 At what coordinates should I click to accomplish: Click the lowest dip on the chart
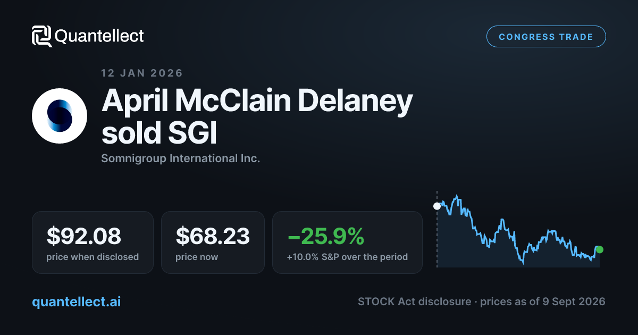523,262
